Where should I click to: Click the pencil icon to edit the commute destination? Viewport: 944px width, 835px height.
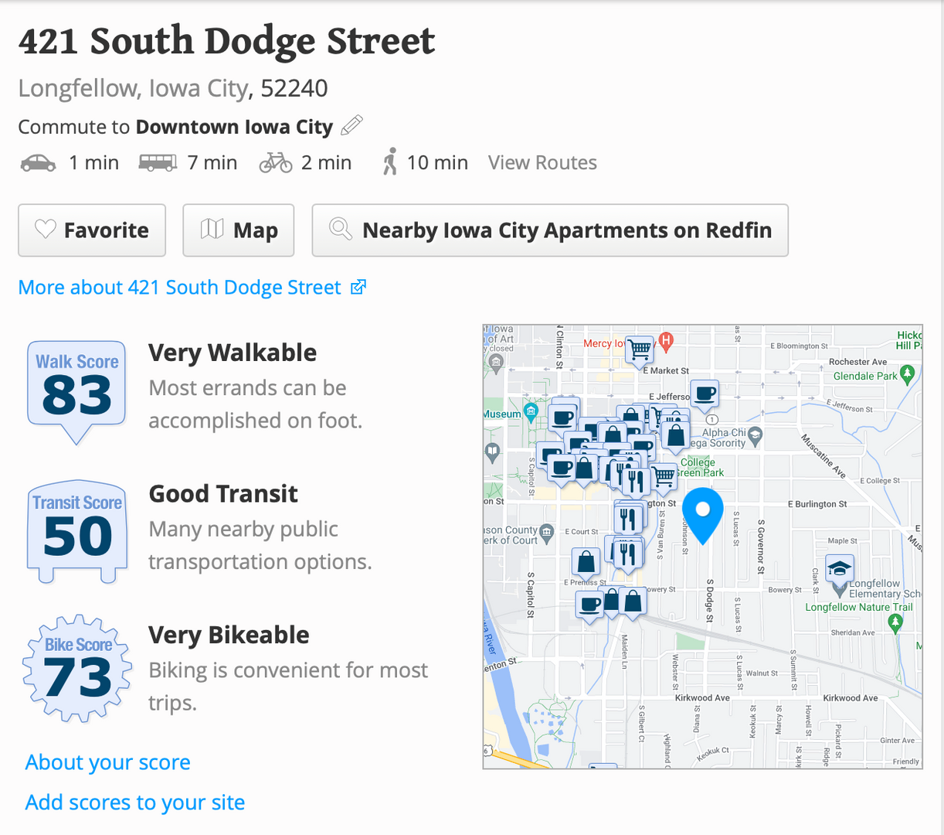pos(351,125)
